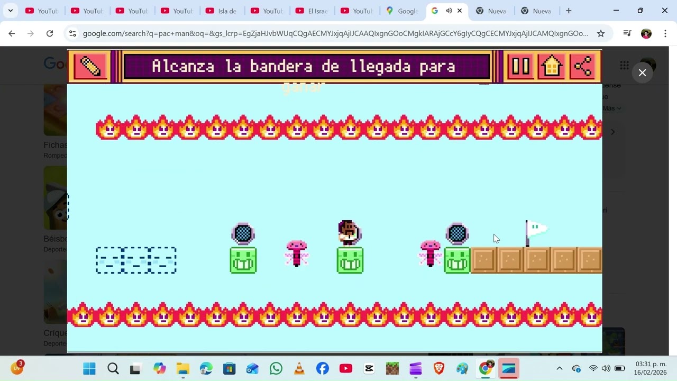Viewport: 677px width, 381px height.
Task: Reload the current page
Action: pyautogui.click(x=50, y=33)
